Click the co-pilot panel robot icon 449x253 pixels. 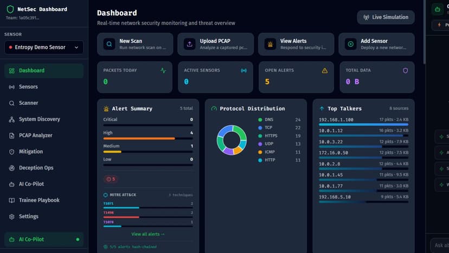click(437, 9)
